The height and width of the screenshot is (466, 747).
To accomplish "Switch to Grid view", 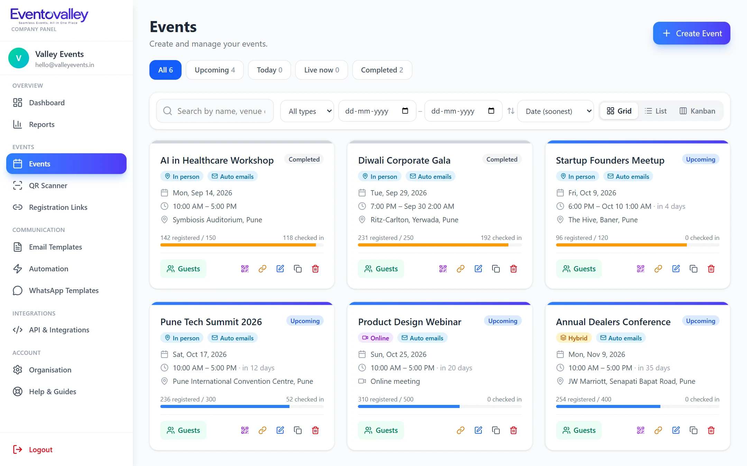I will pos(619,111).
